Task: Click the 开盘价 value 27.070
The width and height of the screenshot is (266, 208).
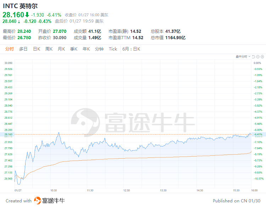Action: (x=60, y=31)
